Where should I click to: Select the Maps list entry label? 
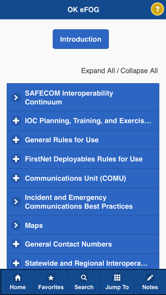[34, 225]
